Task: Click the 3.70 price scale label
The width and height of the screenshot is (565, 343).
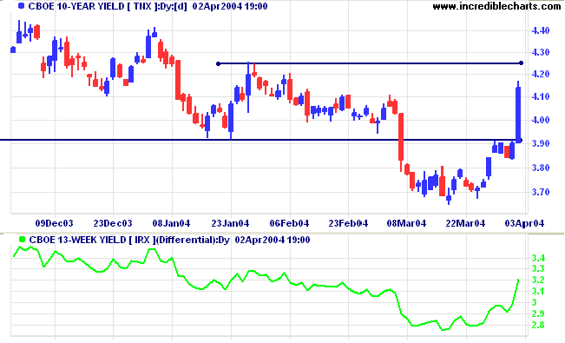Action: (x=541, y=192)
